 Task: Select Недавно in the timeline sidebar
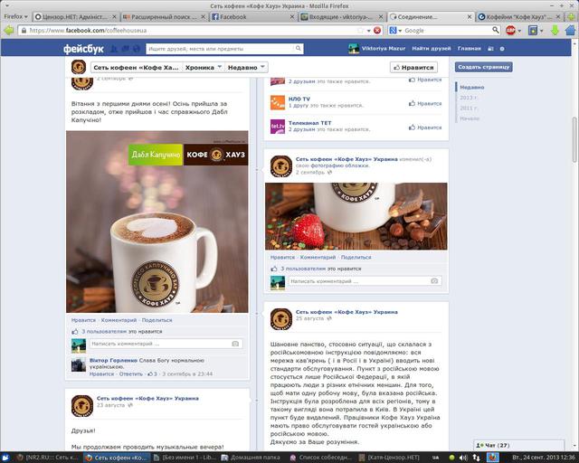[472, 88]
